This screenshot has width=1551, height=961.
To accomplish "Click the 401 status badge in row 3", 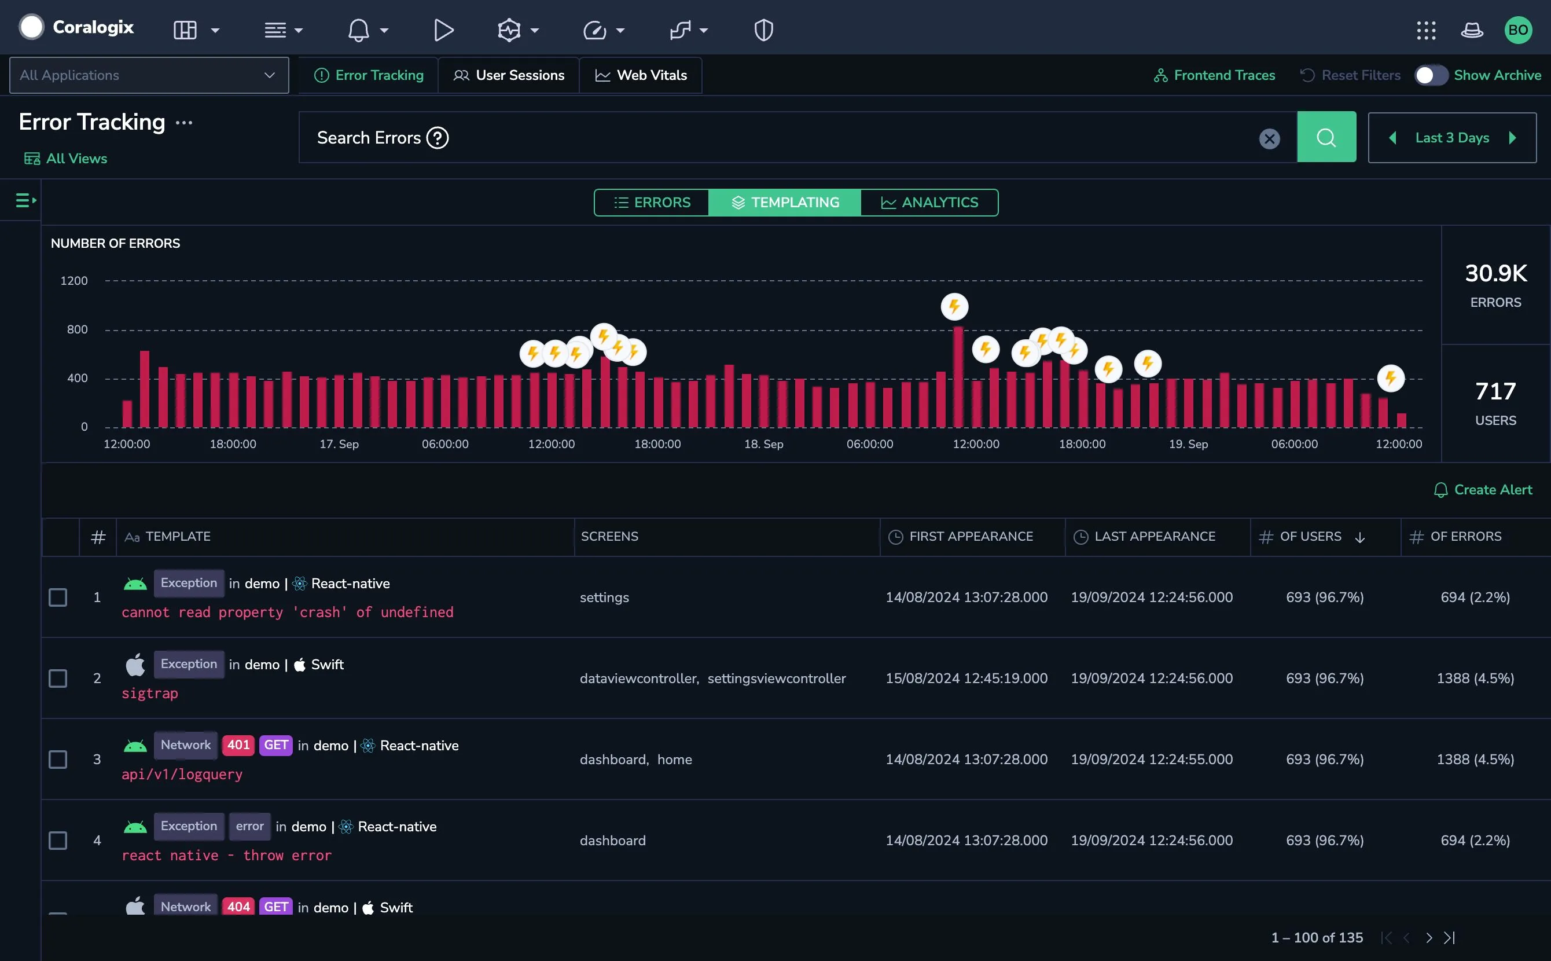I will pyautogui.click(x=238, y=745).
